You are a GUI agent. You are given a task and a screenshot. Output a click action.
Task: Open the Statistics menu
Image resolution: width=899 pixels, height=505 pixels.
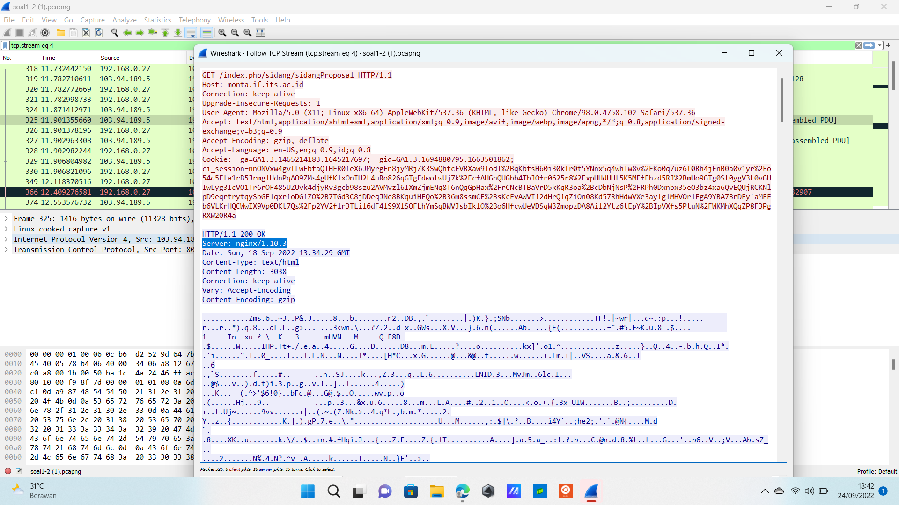click(x=157, y=20)
